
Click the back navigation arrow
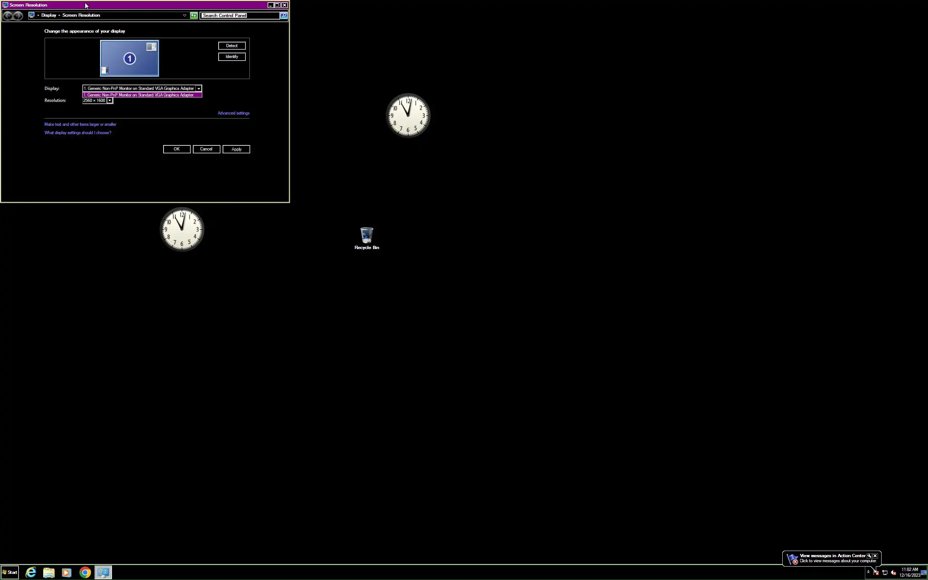pyautogui.click(x=8, y=15)
